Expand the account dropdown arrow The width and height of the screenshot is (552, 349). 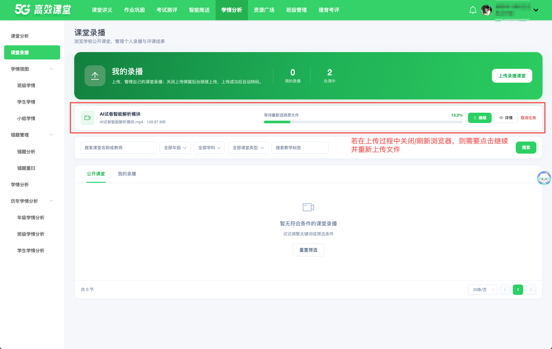point(536,10)
